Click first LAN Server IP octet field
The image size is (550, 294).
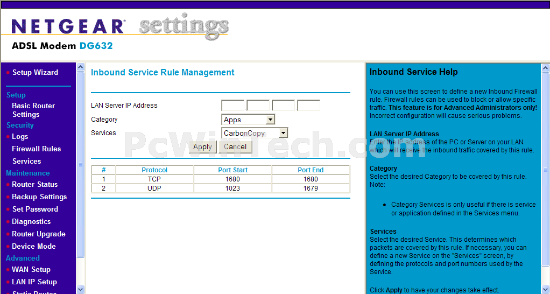233,105
